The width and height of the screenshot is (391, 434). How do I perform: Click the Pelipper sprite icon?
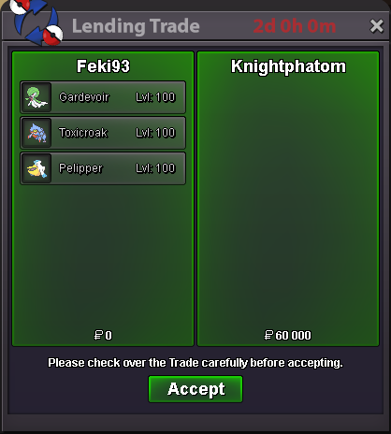tap(36, 168)
